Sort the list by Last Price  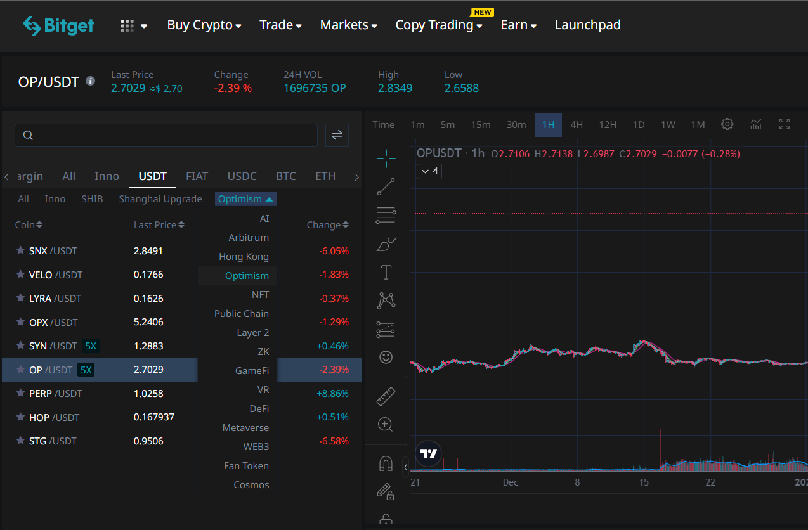(x=159, y=225)
